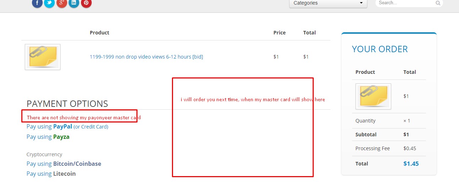This screenshot has width=459, height=191.
Task: Click the Cryptocurrency label
Action: coord(44,154)
